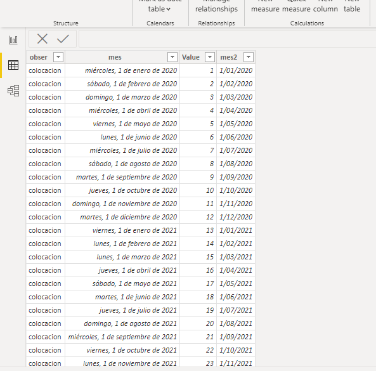Select the Data view table icon

[13, 65]
